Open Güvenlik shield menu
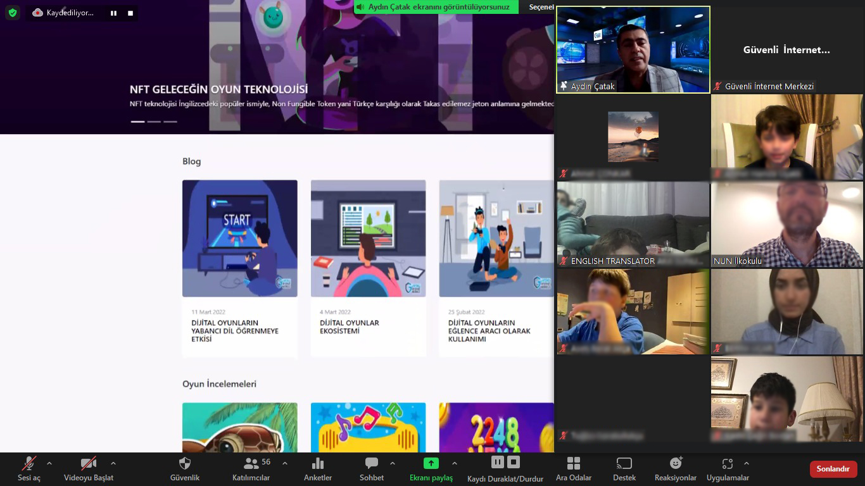The image size is (865, 486). tap(185, 469)
